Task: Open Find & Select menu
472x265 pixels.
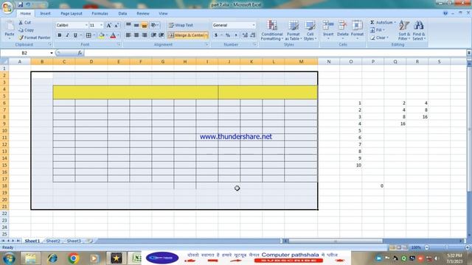Action: (419, 30)
